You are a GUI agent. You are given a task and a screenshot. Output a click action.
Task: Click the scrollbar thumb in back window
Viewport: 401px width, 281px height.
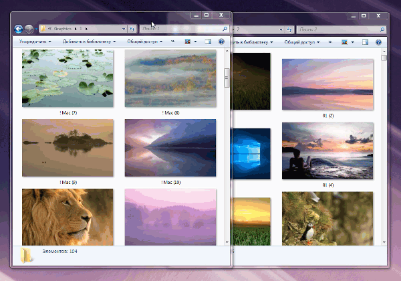point(384,58)
